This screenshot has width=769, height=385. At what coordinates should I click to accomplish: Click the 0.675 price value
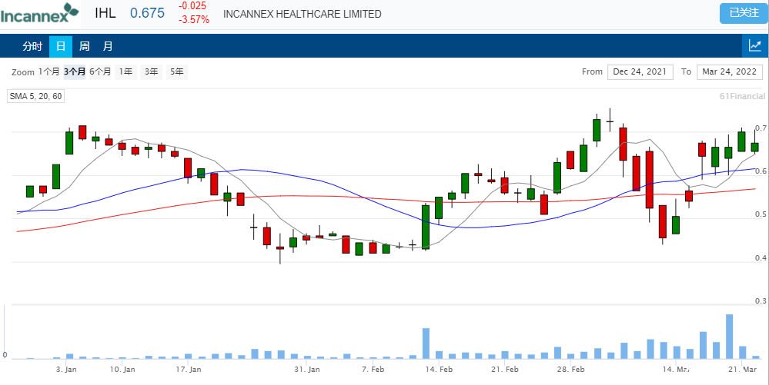tap(147, 13)
